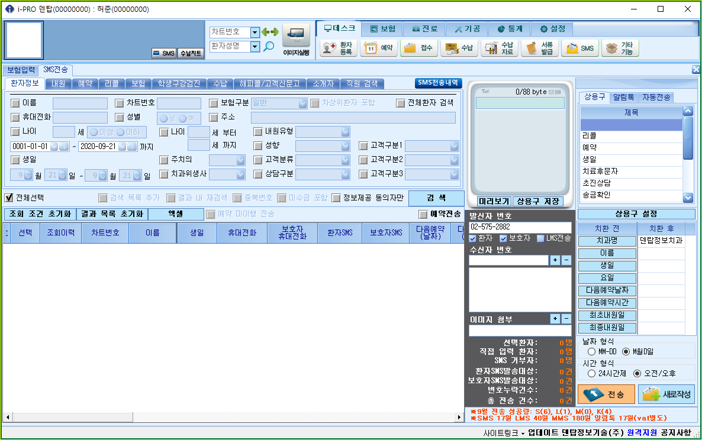
Task: Uncheck the 전체선택 checkbox
Action: point(9,198)
